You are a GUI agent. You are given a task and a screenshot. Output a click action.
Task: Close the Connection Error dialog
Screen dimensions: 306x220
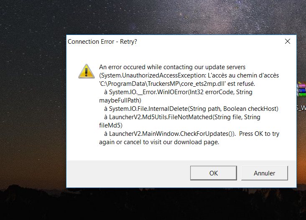tap(288, 41)
